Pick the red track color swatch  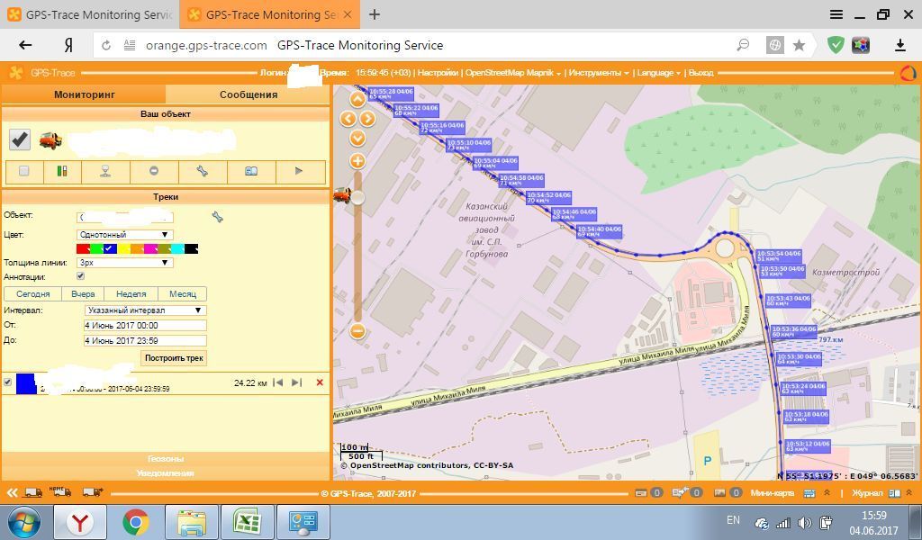(x=83, y=248)
